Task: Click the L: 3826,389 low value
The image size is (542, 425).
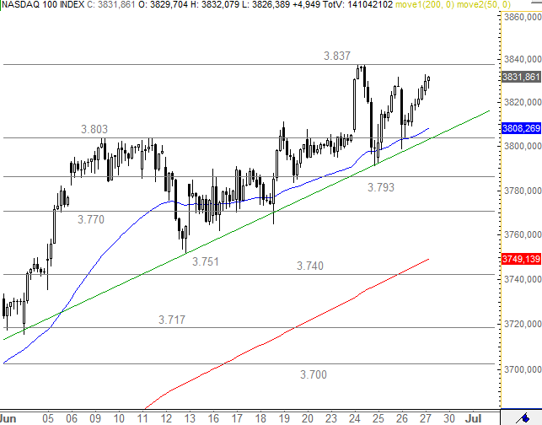Action: 266,4
